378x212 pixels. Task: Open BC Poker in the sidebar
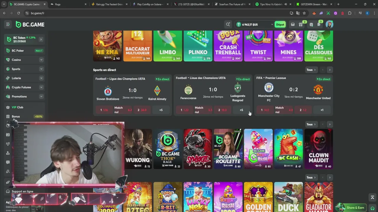pos(24,51)
